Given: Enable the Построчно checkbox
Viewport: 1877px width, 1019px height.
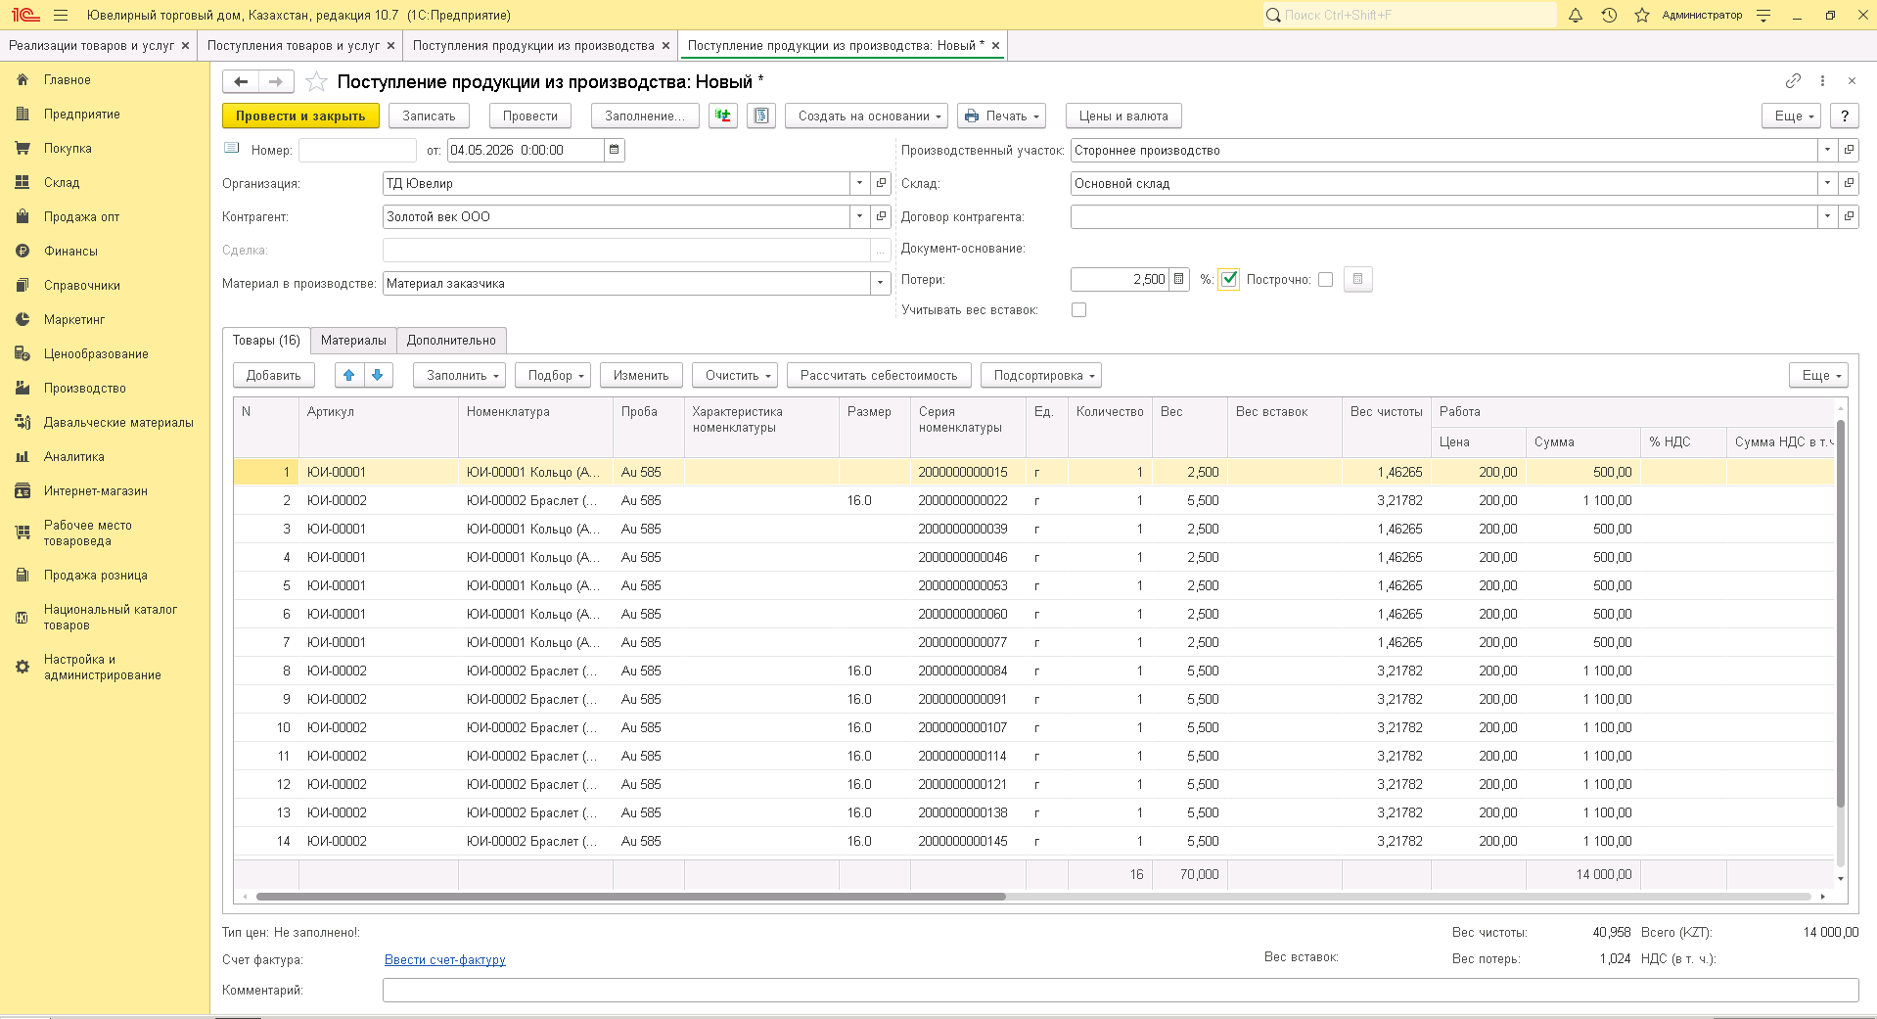Looking at the screenshot, I should click(1325, 279).
